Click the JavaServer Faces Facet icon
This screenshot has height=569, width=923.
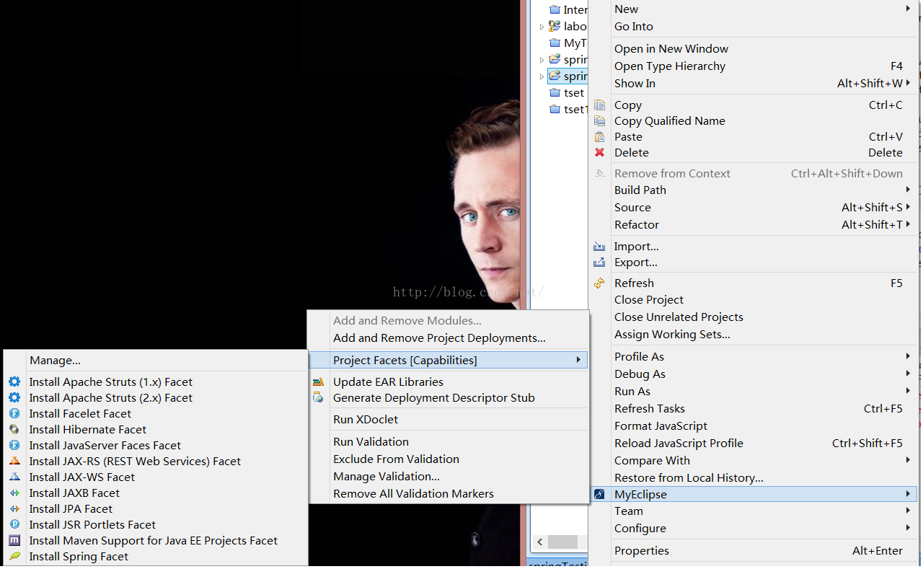[14, 446]
